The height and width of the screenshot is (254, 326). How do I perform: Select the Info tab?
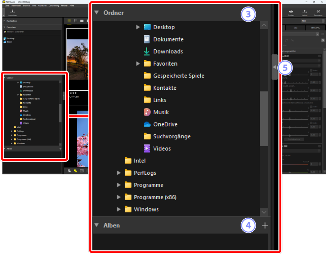click(295, 28)
